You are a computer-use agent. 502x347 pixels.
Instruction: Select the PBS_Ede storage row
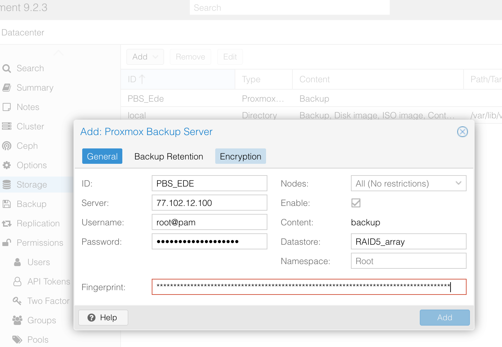tap(311, 99)
